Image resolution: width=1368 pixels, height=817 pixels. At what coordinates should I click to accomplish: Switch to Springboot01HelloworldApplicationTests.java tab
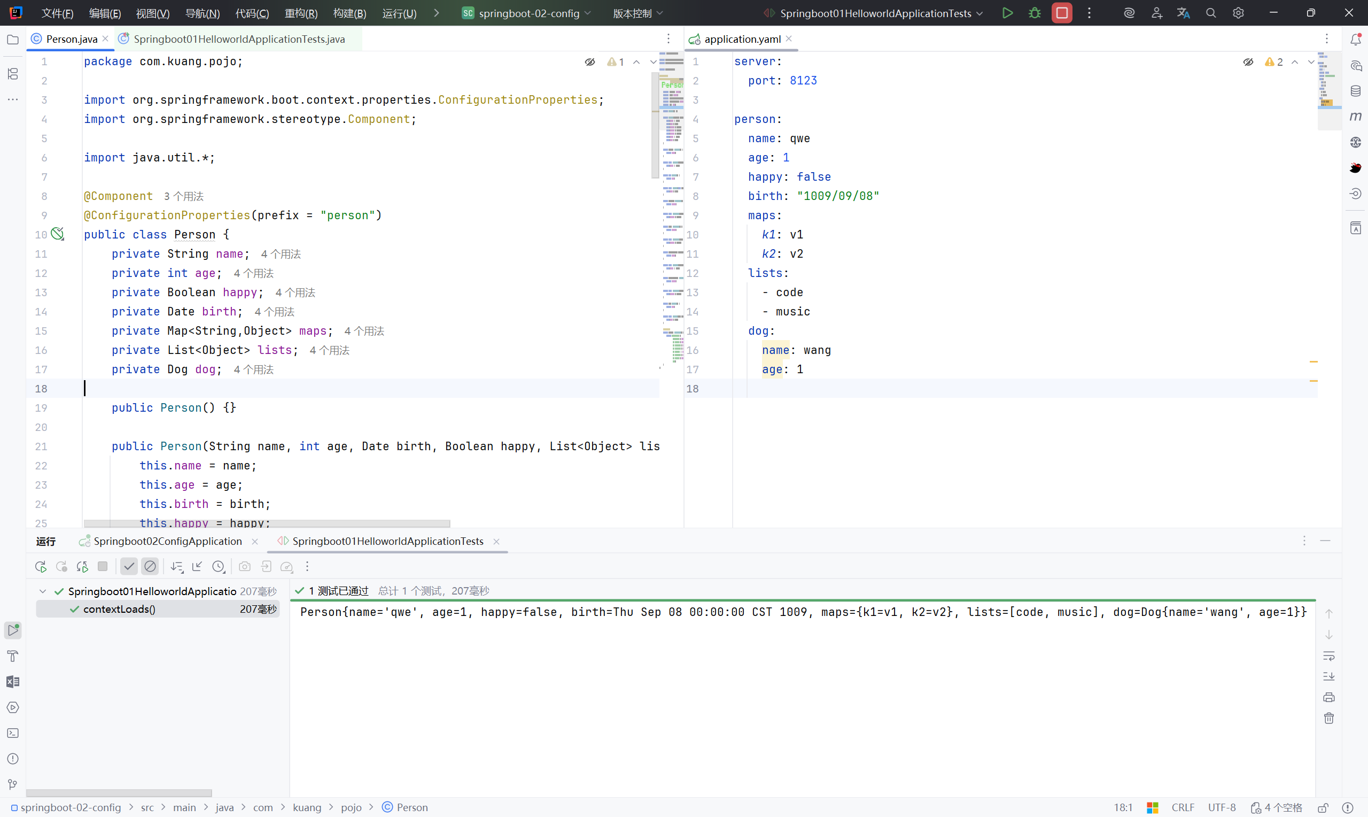click(238, 39)
